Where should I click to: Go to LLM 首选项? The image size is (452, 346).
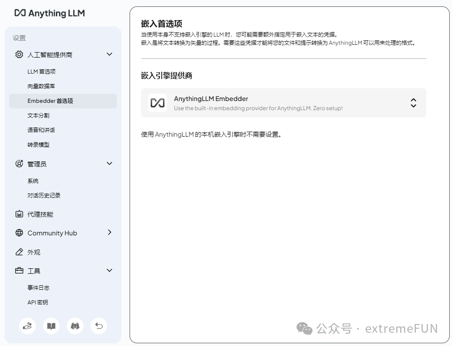(x=42, y=72)
